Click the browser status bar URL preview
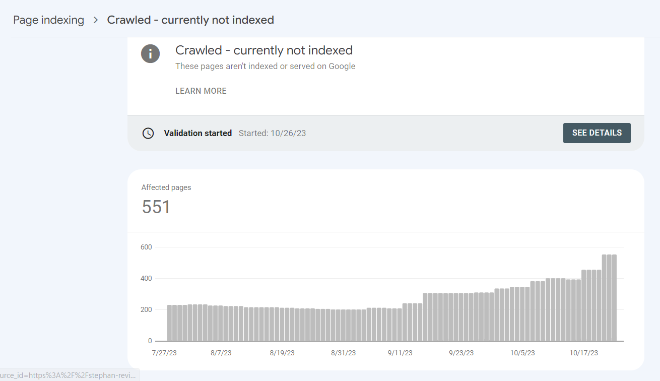Image resolution: width=660 pixels, height=381 pixels. [69, 375]
